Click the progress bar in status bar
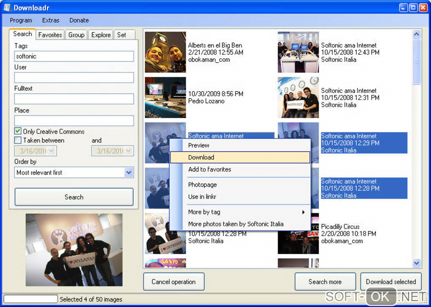The image size is (431, 307). 30,299
